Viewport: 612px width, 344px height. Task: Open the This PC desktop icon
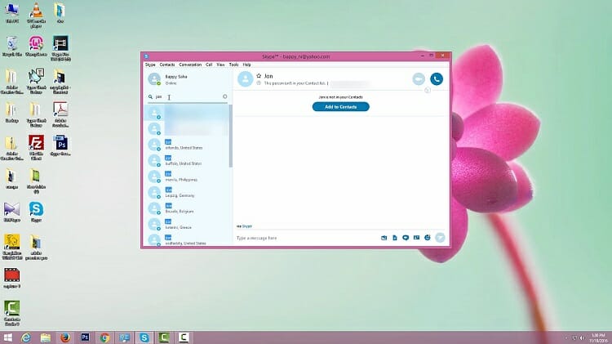(11, 13)
